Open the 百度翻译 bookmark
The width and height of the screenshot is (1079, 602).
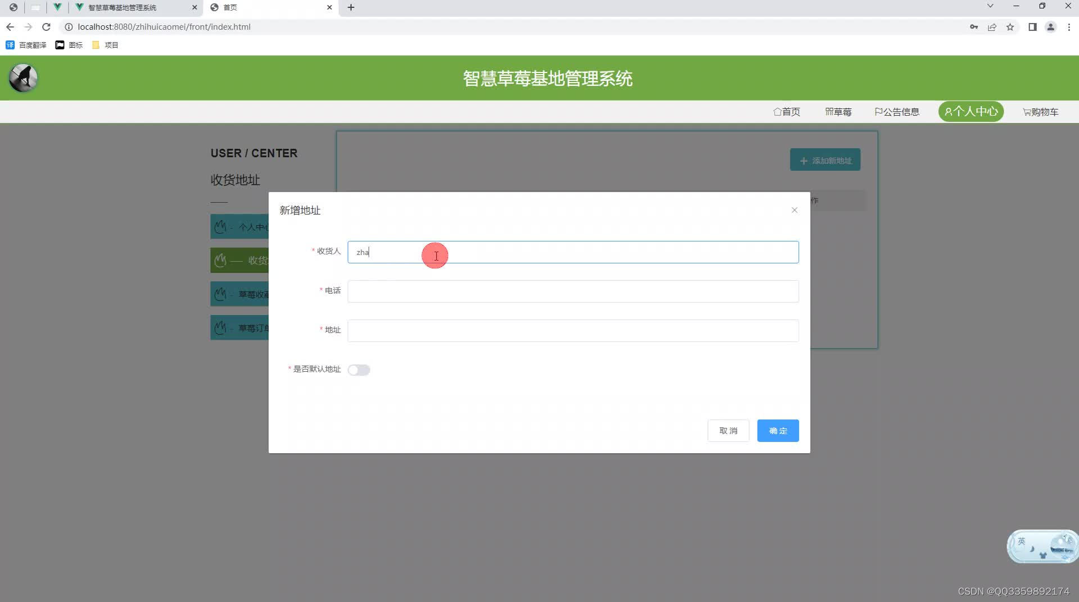coord(26,45)
